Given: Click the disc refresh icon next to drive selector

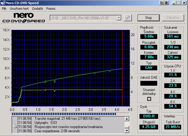Looking at the screenshot, I should click(128, 18).
